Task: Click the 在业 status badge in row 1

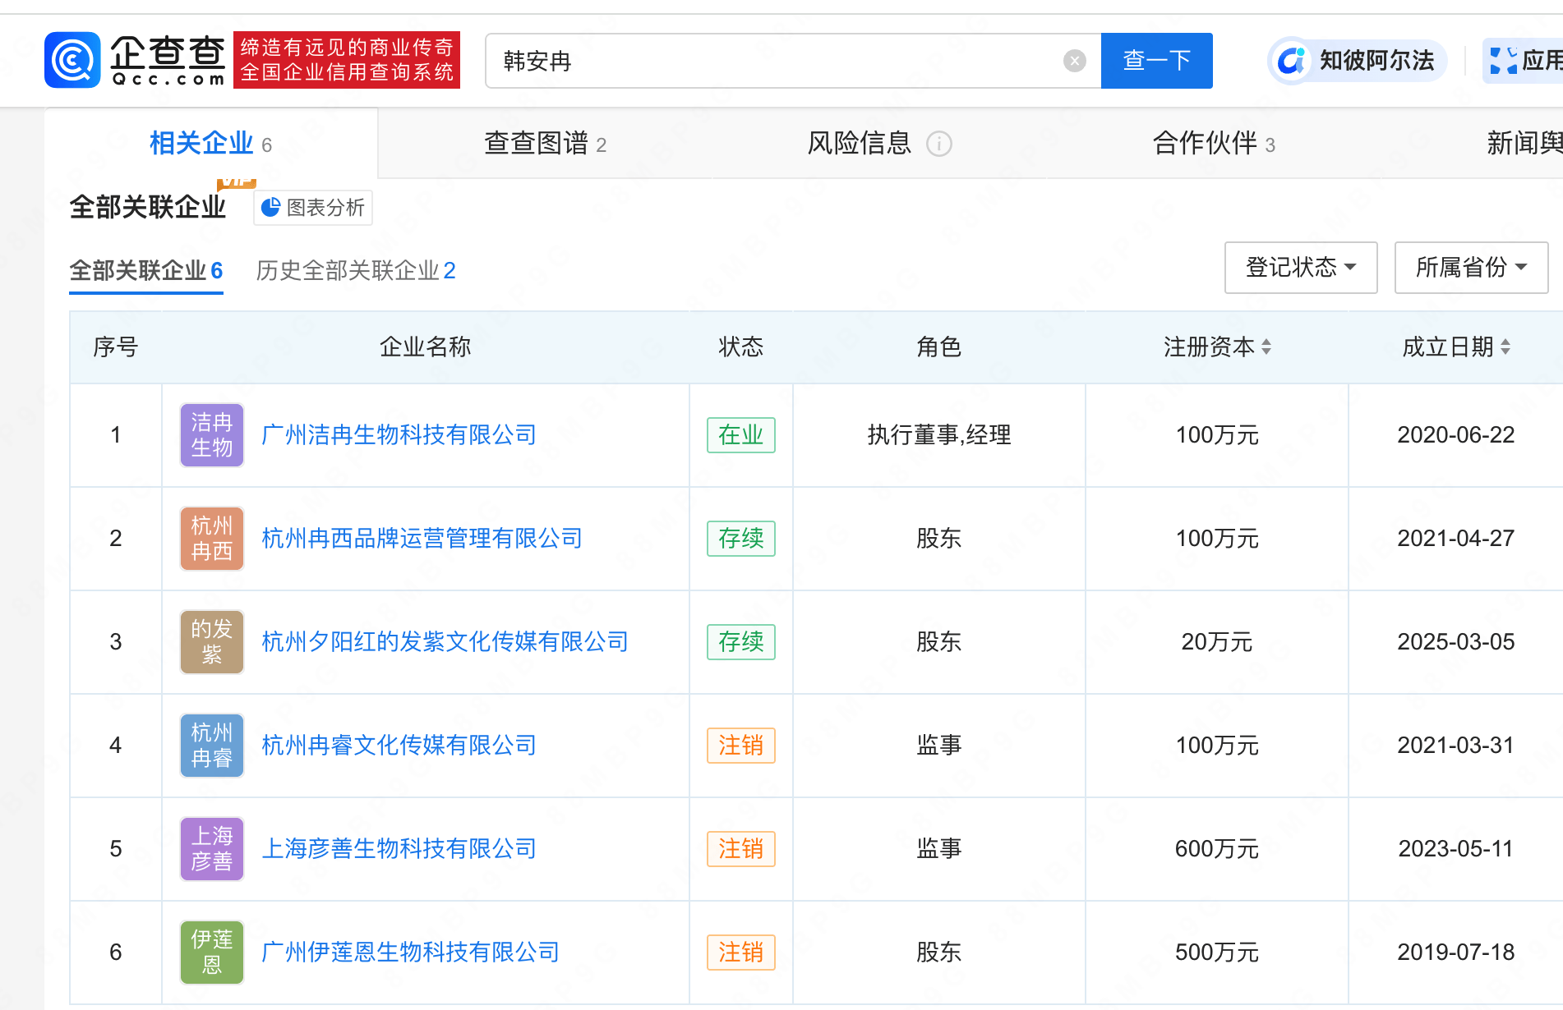Action: [x=741, y=435]
